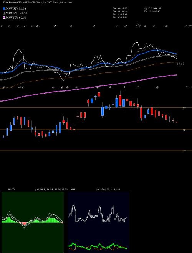Select the 'DOW MT: 94.54' legend label
The width and height of the screenshot is (192, 253).
tap(16, 13)
